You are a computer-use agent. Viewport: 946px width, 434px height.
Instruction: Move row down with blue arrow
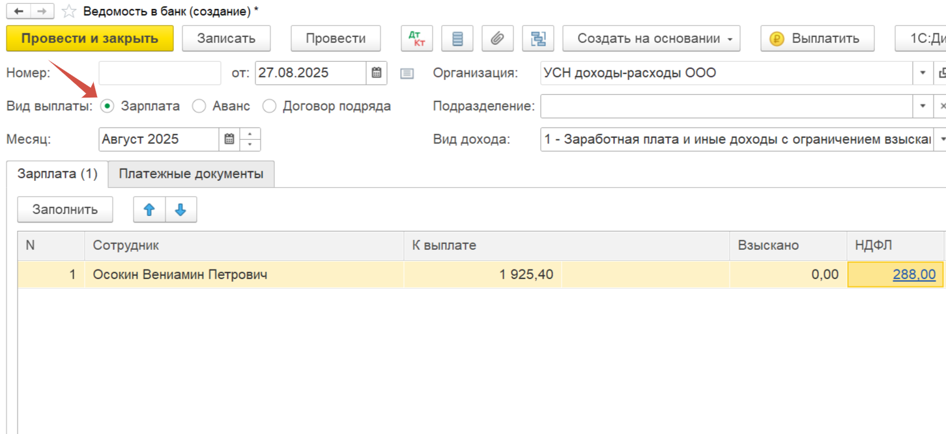click(x=180, y=210)
